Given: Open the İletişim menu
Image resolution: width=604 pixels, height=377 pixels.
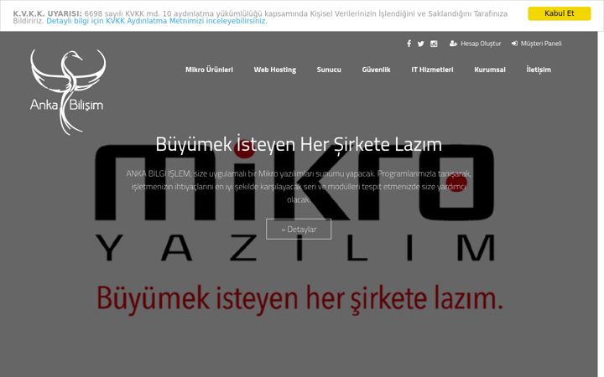Looking at the screenshot, I should click(539, 70).
